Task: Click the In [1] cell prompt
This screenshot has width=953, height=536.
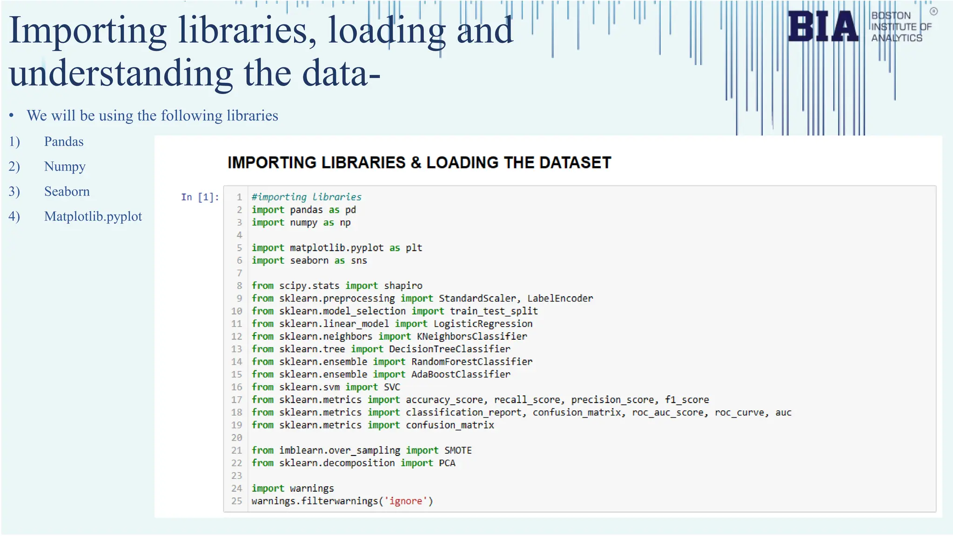Action: [x=200, y=197]
